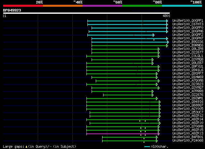This screenshot has width=205, height=149.
Task: Select the UniRef100_Q9LZP8 label
Action: 188,49
